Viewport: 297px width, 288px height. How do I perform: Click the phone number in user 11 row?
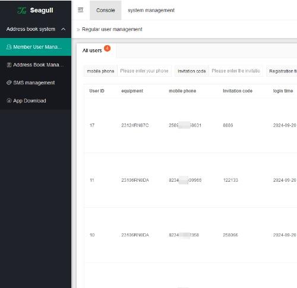click(185, 180)
